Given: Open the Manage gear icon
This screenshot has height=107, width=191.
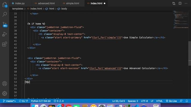Looking at the screenshot, I should 4,93.
